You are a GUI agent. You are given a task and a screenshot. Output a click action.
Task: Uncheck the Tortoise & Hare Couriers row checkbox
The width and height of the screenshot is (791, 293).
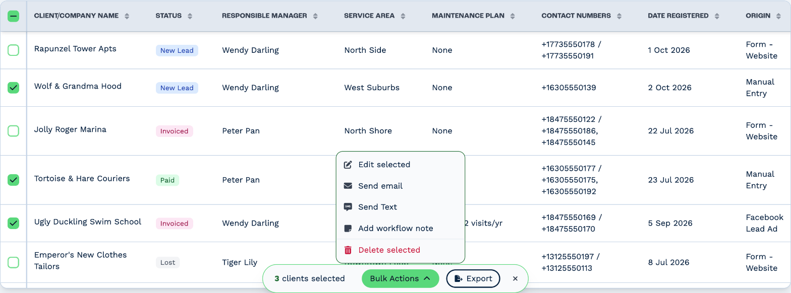pos(14,180)
